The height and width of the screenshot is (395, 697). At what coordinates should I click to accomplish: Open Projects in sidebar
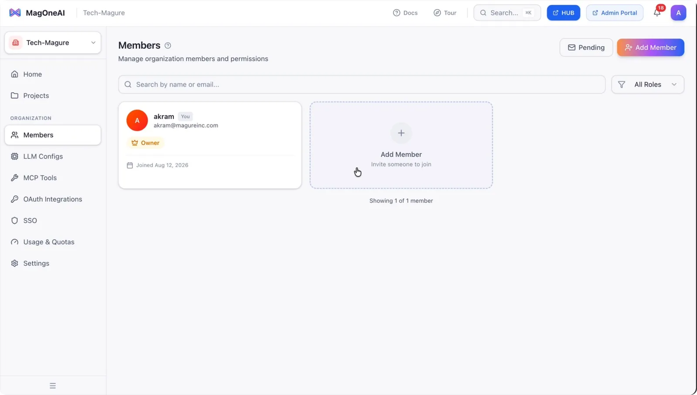coord(53,96)
